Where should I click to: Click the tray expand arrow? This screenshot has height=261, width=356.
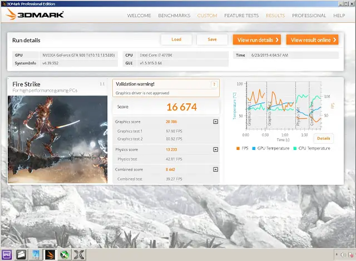pyautogui.click(x=337, y=255)
